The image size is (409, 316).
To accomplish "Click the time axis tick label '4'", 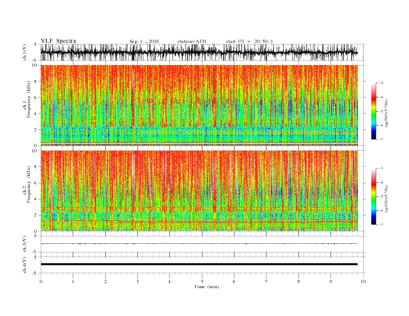I will [169, 281].
